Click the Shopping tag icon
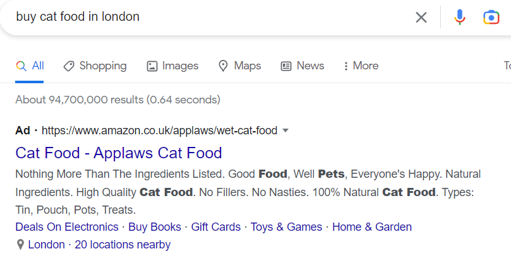The width and height of the screenshot is (511, 273). coord(69,66)
